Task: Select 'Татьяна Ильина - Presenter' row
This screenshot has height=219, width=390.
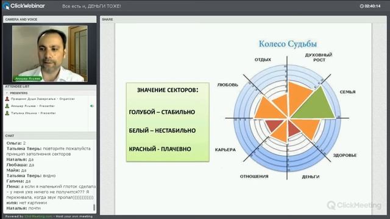Action: 46,113
